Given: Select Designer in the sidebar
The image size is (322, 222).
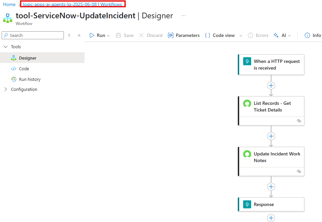Looking at the screenshot, I should coord(42,58).
